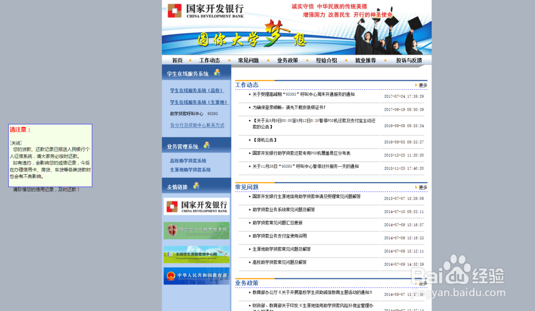The height and width of the screenshot is (311, 535).
Task: Select the 学生在线服务系统 panel people icon
Action: click(x=218, y=73)
